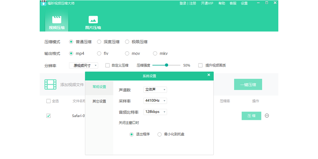Switch to 其它设置 settings tab
Viewport: 318px width, 159px height.
pos(99,101)
